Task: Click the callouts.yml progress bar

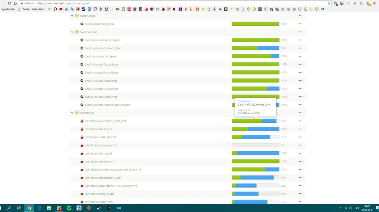Action: [256, 137]
